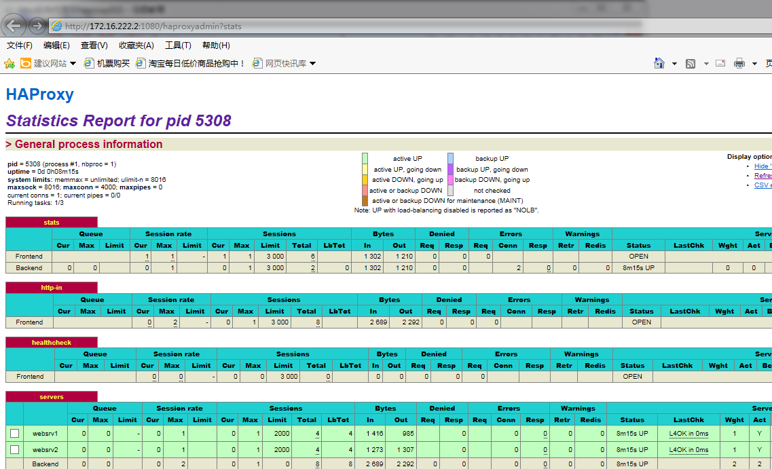Screen dimensions: 772x469
Task: Click the active UP legend swatch
Action: (x=365, y=158)
